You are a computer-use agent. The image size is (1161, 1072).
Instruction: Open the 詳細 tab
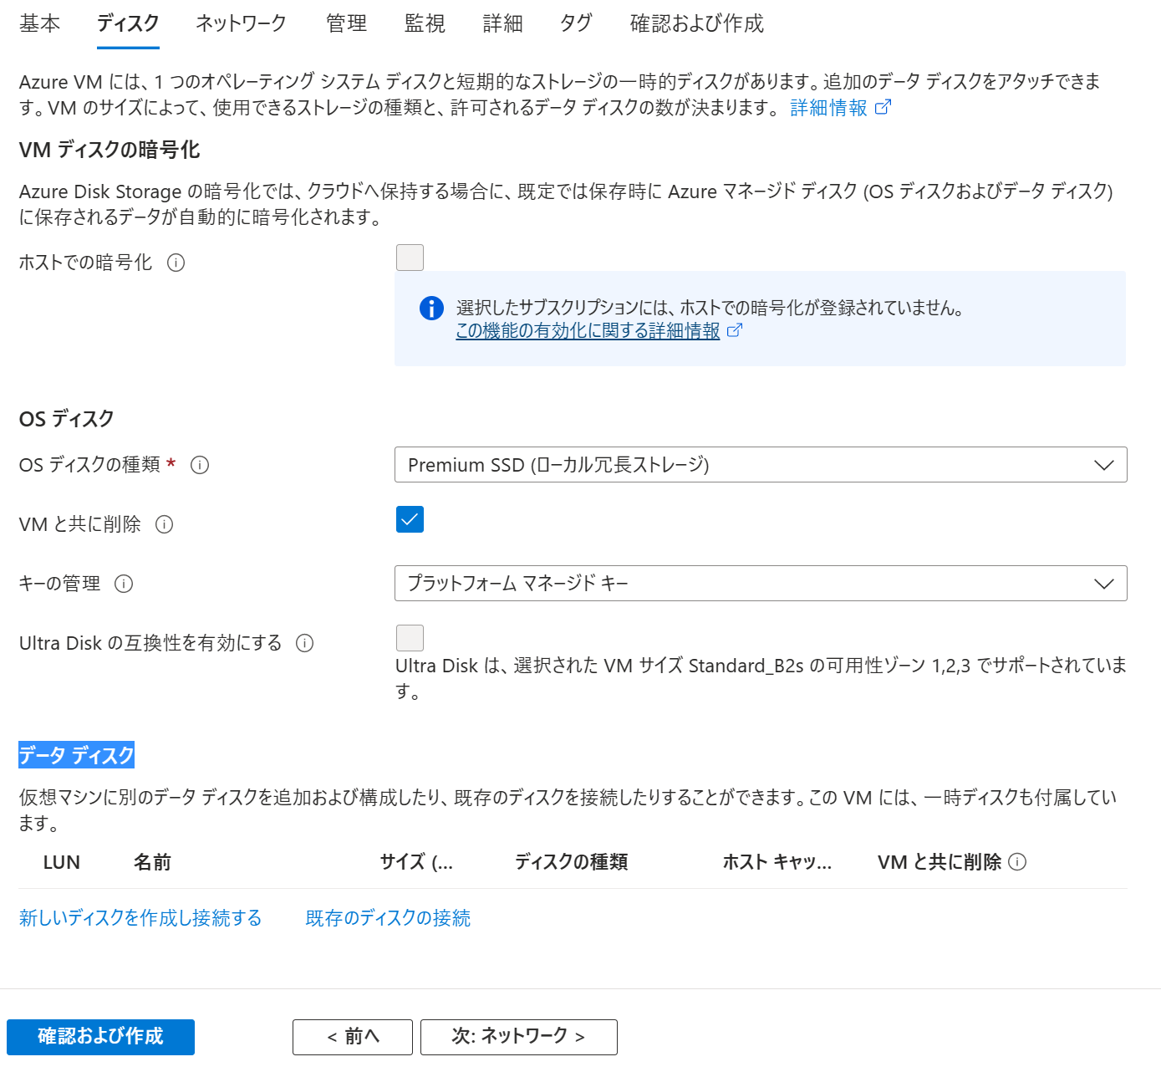coord(503,23)
